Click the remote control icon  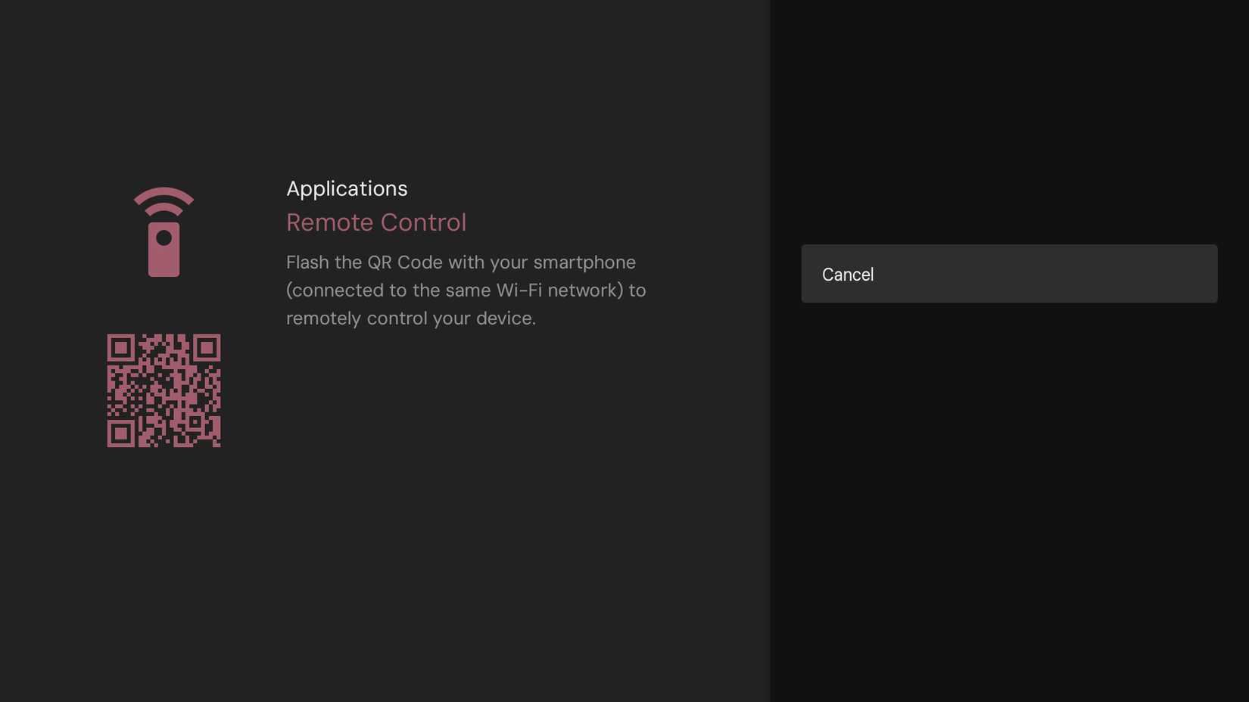click(164, 231)
